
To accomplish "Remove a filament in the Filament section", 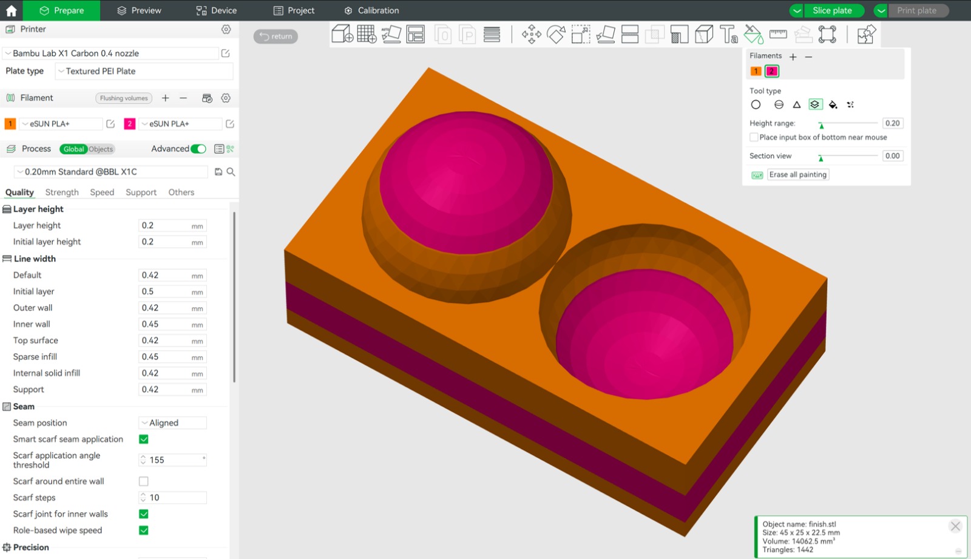I will click(x=183, y=98).
